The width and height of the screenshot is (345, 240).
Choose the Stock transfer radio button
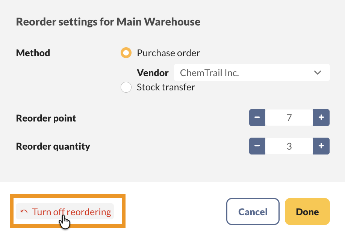[x=126, y=87]
